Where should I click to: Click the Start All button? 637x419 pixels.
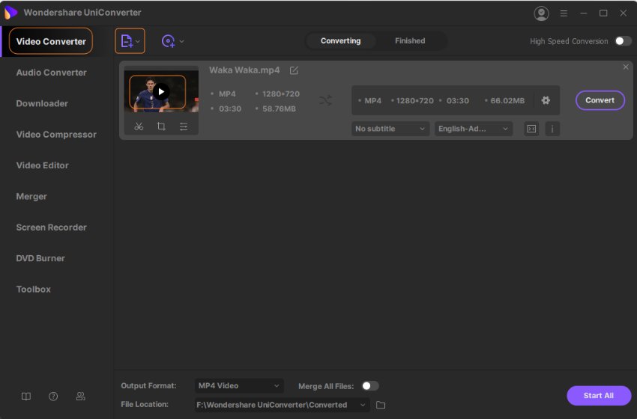[599, 396]
